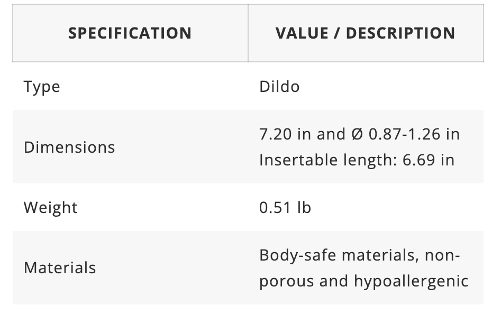Select the Materials row label
The height and width of the screenshot is (315, 492).
coord(60,267)
